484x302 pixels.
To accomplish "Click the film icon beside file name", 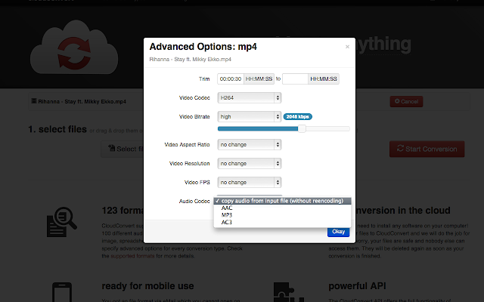I will 34,101.
